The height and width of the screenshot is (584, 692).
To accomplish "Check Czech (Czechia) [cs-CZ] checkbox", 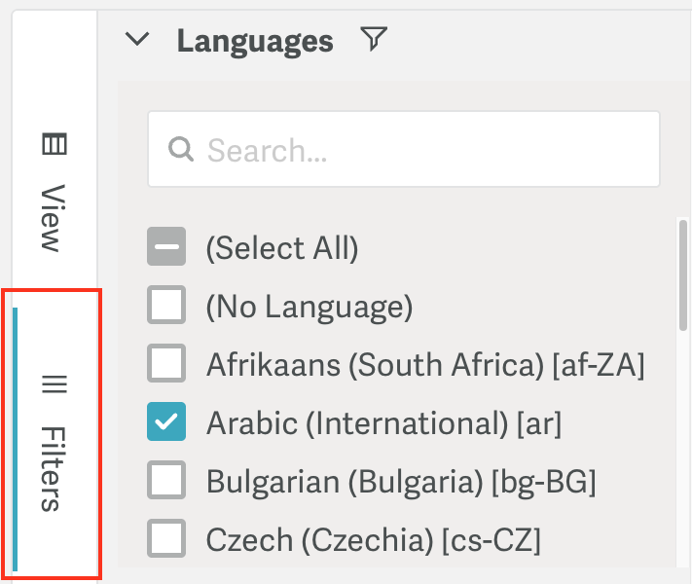I will tap(166, 538).
